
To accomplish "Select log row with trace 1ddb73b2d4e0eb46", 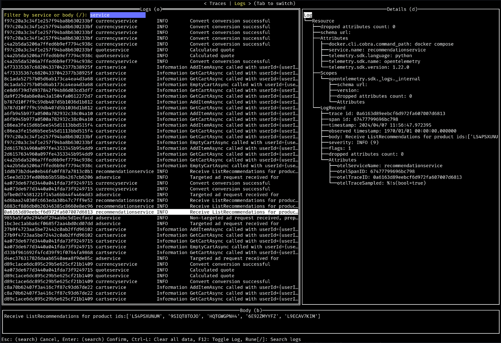I will (x=150, y=171).
